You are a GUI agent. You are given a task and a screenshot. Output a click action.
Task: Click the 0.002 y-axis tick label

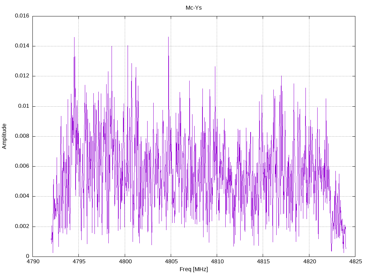22,227
